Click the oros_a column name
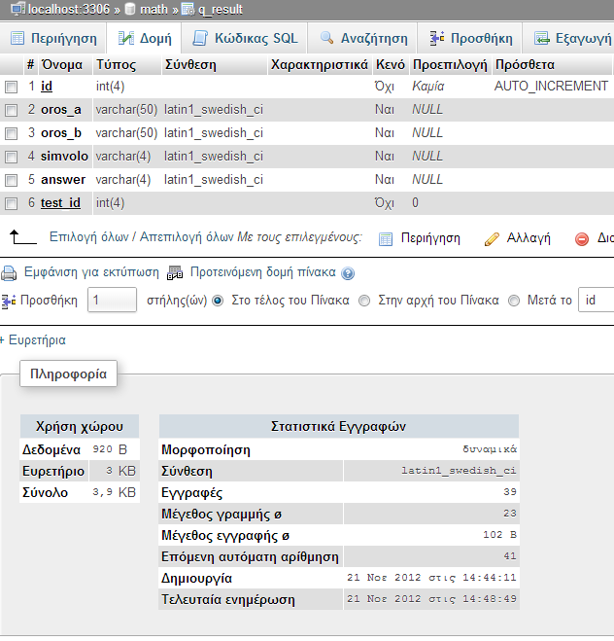614x641 pixels. click(x=61, y=110)
